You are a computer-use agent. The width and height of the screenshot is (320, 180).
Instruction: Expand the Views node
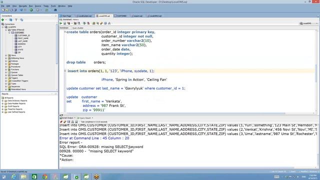click(x=6, y=55)
